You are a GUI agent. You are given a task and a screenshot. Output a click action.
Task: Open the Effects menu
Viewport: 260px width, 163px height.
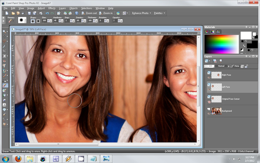coord(52,8)
